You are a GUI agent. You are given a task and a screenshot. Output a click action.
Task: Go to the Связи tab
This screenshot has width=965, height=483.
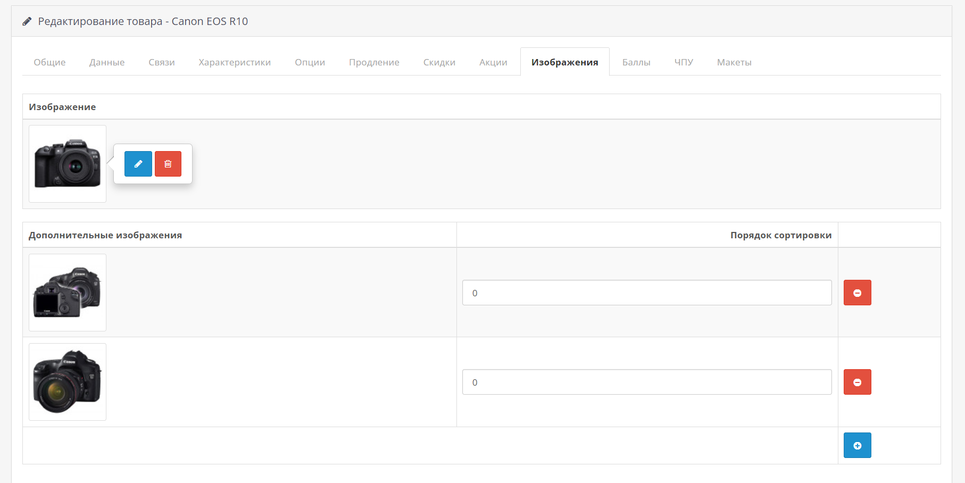tap(162, 62)
